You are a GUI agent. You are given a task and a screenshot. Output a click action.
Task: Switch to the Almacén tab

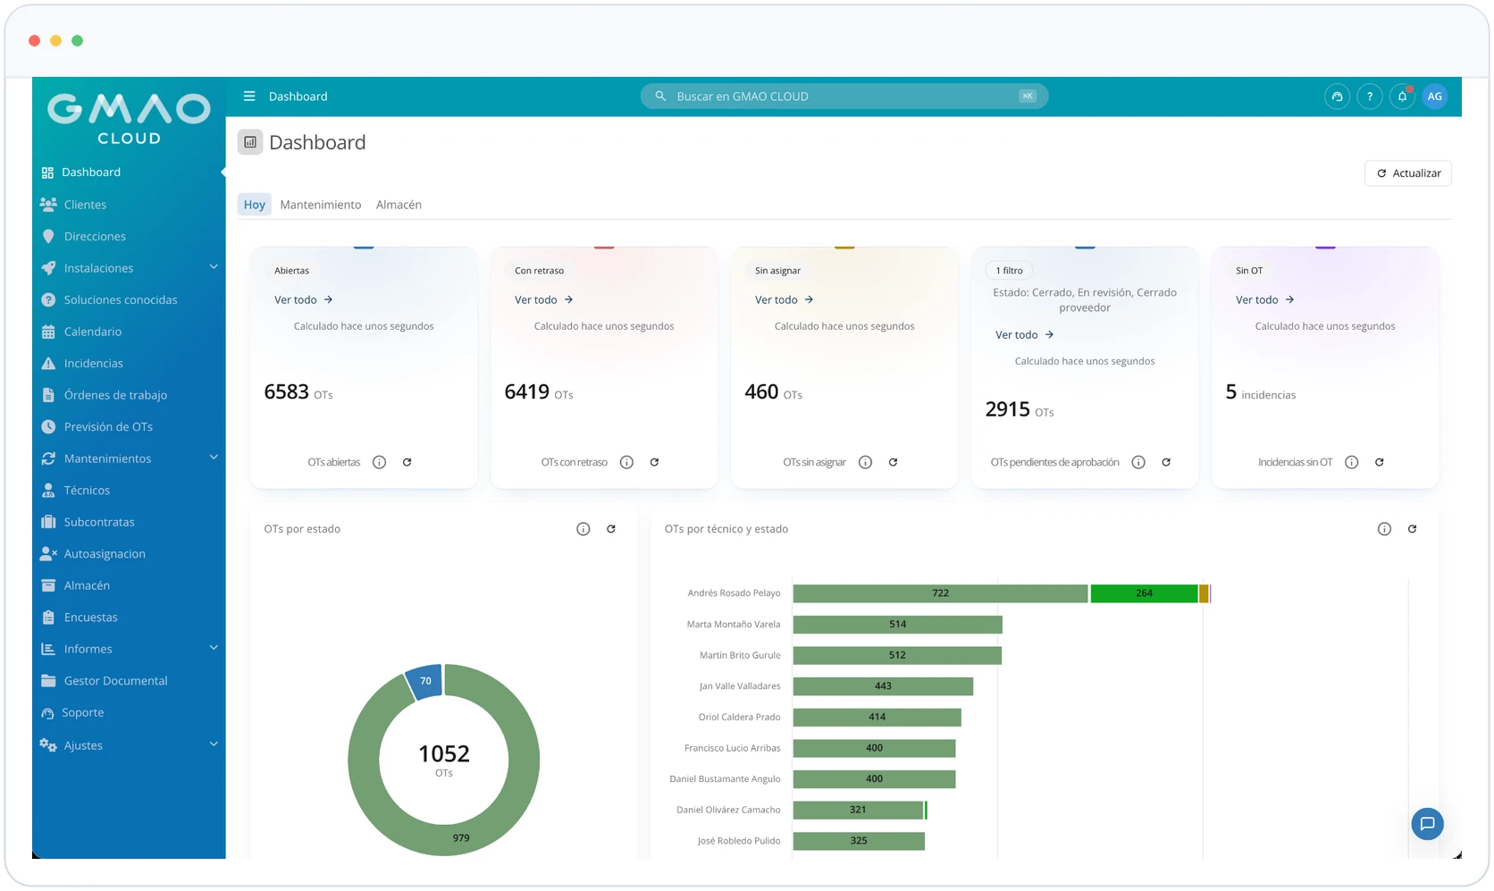pos(399,205)
